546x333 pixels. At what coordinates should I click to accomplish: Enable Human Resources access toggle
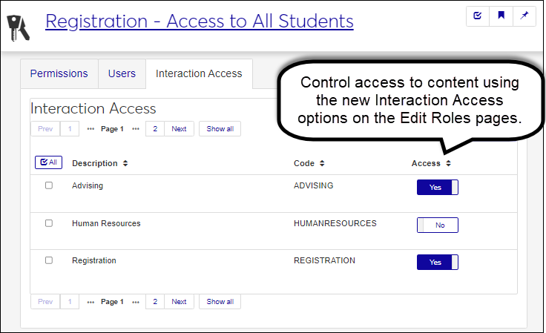click(x=437, y=225)
